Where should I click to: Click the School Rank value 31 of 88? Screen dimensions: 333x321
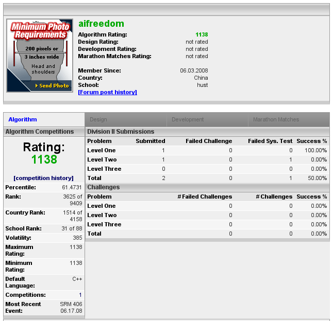tap(72, 228)
